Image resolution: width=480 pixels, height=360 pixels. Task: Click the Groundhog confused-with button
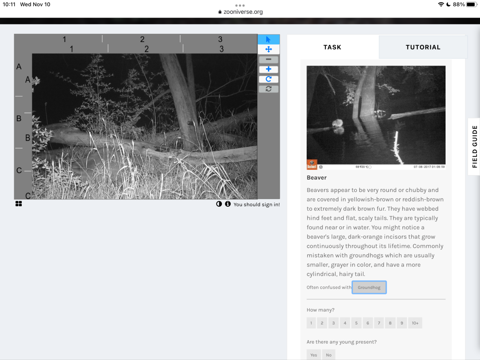click(369, 287)
